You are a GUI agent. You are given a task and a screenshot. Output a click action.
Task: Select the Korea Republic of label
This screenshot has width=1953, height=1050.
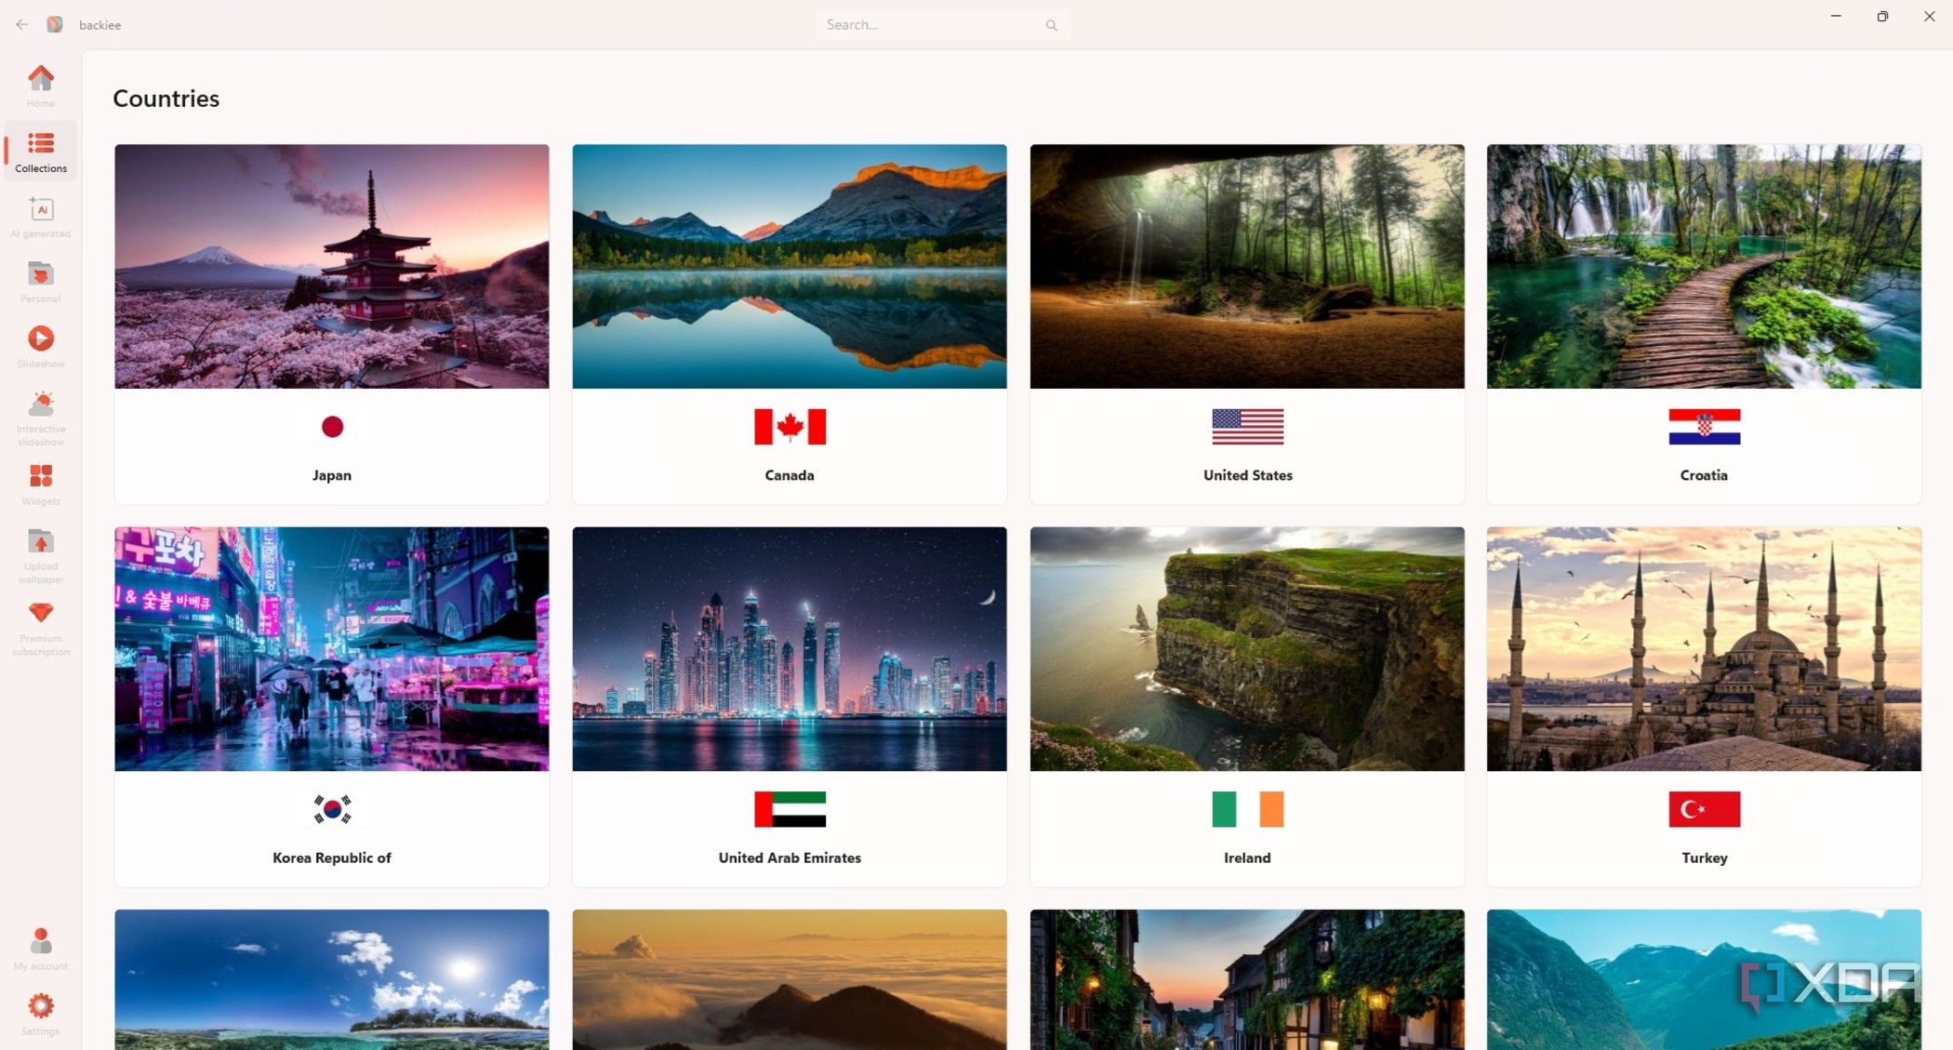click(332, 857)
